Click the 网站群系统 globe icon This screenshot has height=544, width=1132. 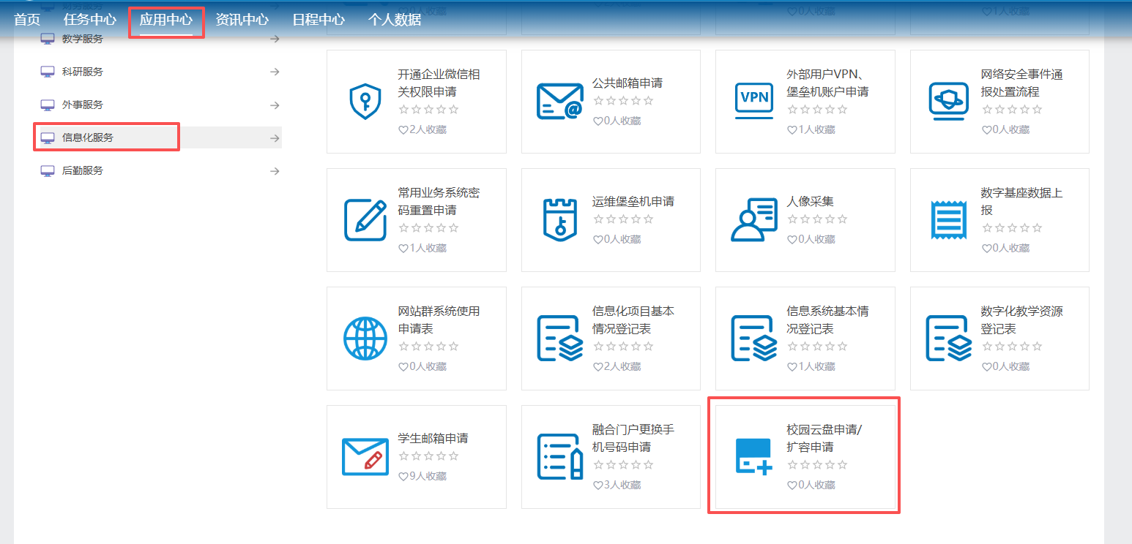pyautogui.click(x=365, y=338)
